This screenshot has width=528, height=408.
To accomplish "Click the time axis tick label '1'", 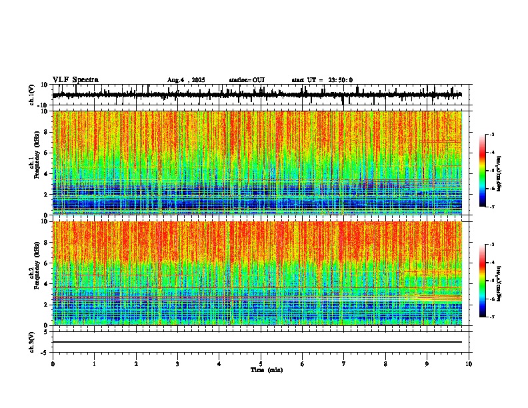I will click(94, 364).
